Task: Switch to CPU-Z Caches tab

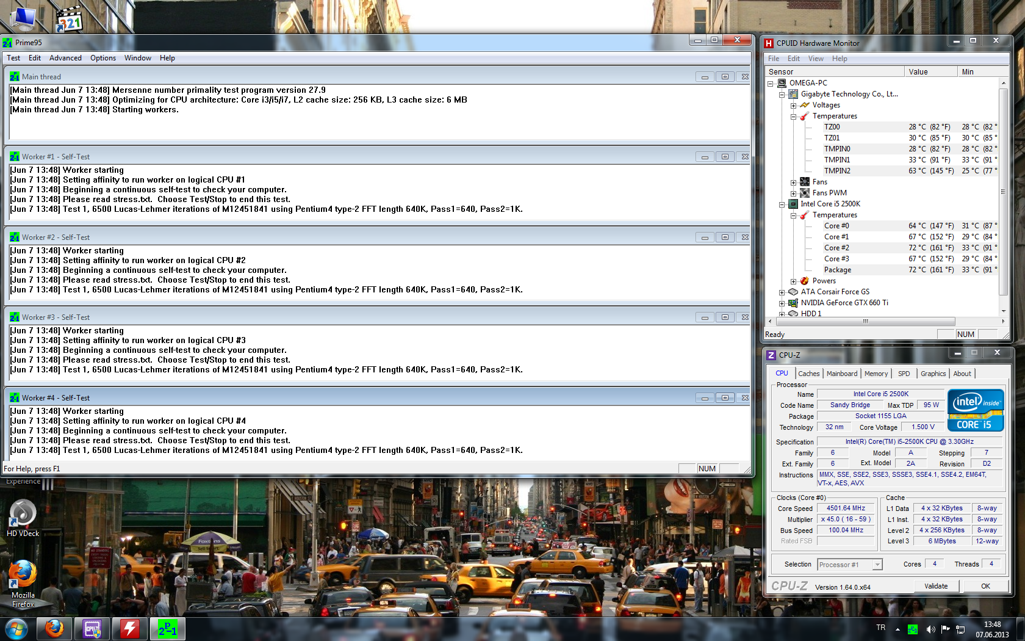Action: pyautogui.click(x=809, y=374)
